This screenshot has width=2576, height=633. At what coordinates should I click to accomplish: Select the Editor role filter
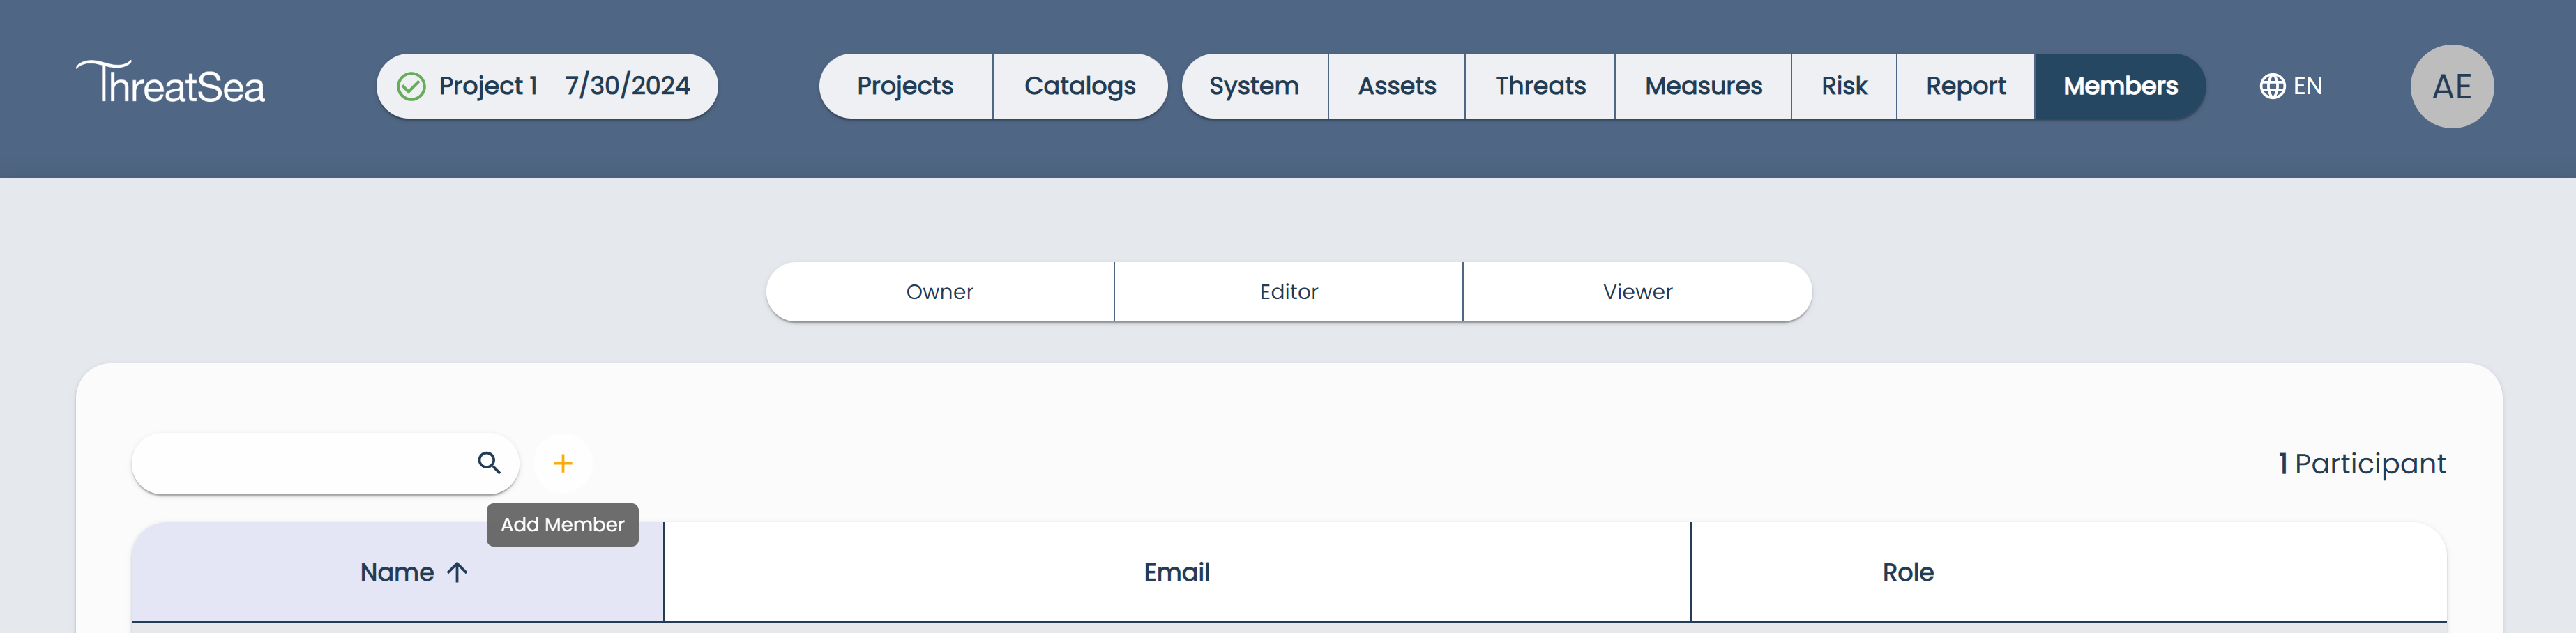click(x=1288, y=291)
